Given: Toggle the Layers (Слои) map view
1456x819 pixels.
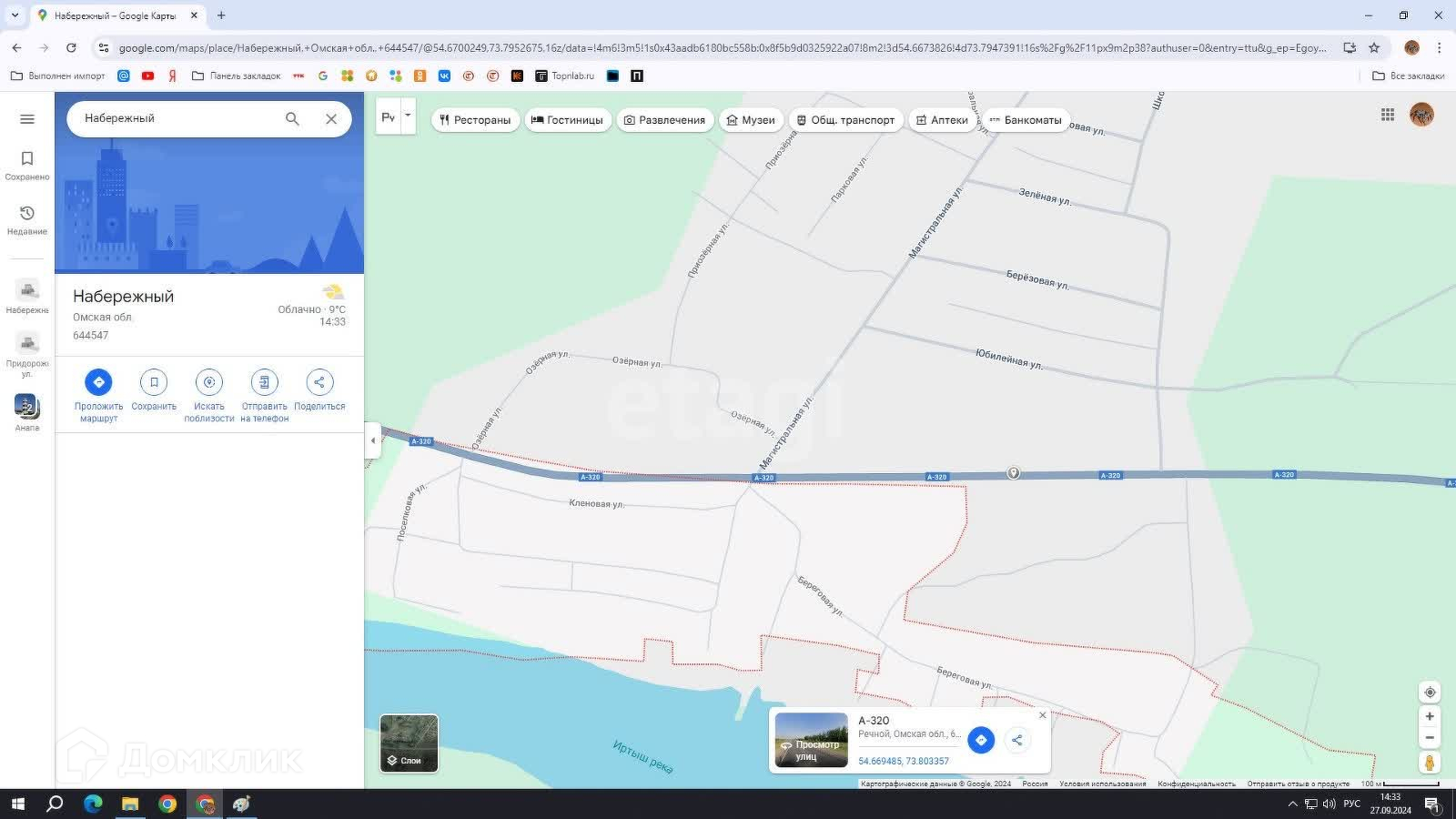Looking at the screenshot, I should tap(409, 743).
